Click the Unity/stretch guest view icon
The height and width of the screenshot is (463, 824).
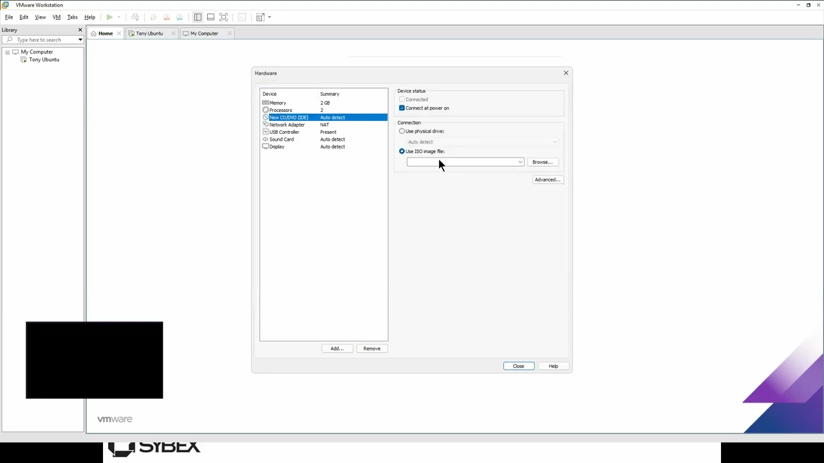click(x=260, y=17)
